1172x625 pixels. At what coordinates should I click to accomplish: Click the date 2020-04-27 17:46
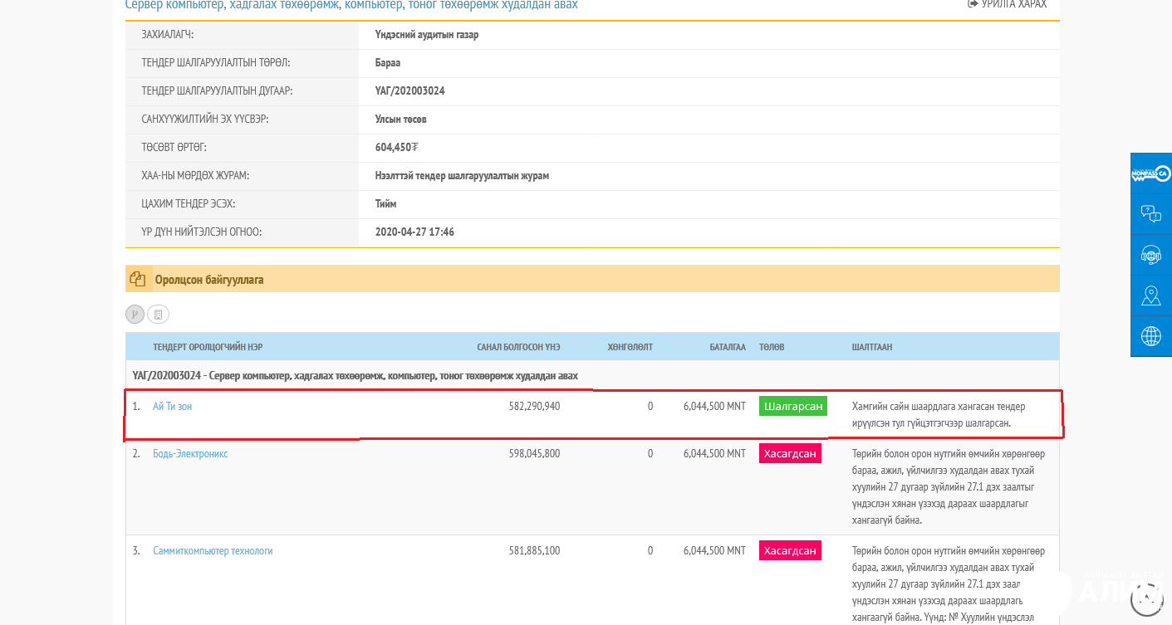414,232
